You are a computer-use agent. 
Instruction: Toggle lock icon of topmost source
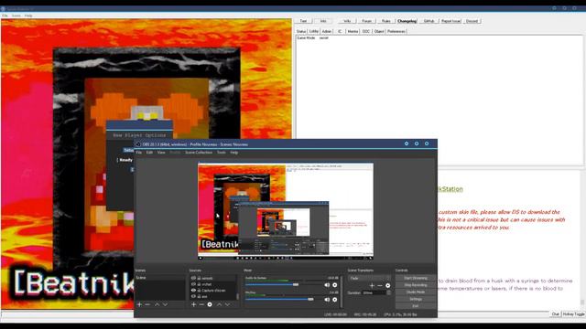click(199, 278)
